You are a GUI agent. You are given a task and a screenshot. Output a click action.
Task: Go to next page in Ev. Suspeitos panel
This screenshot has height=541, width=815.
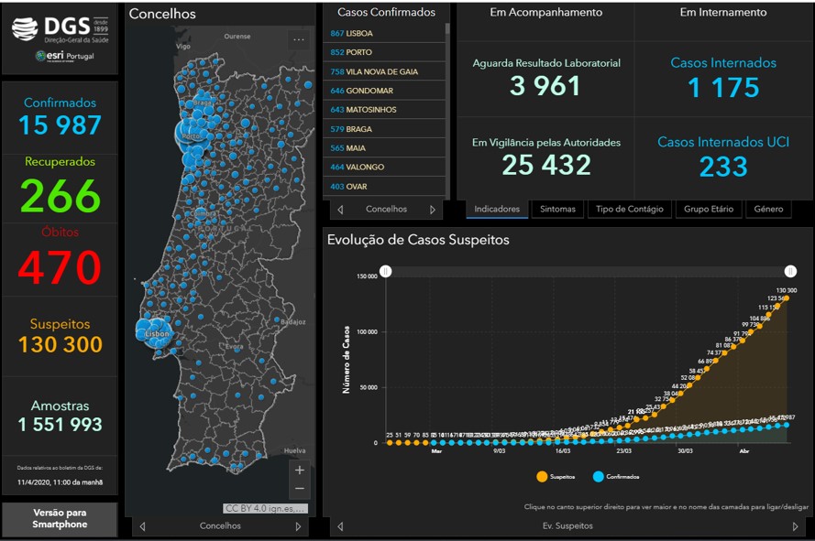coord(795,526)
